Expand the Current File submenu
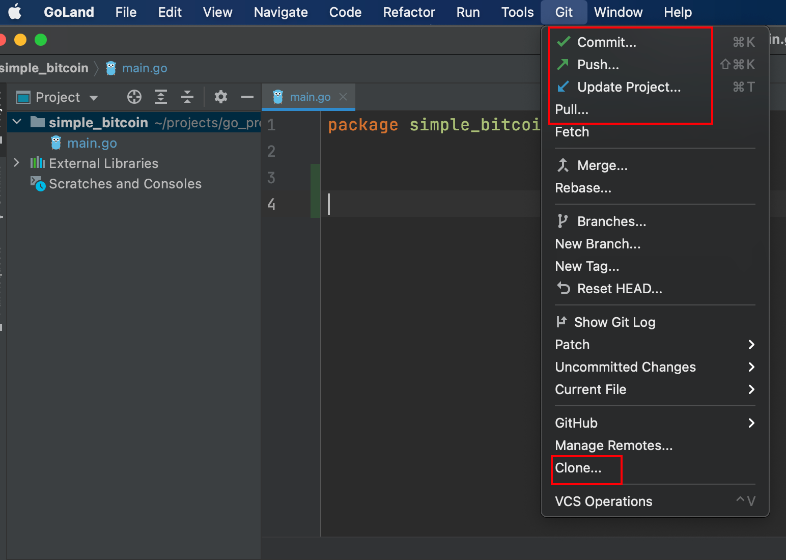The height and width of the screenshot is (560, 786). click(655, 389)
